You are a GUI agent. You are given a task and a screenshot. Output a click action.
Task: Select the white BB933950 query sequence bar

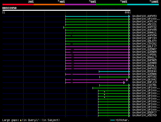pos(66,10)
